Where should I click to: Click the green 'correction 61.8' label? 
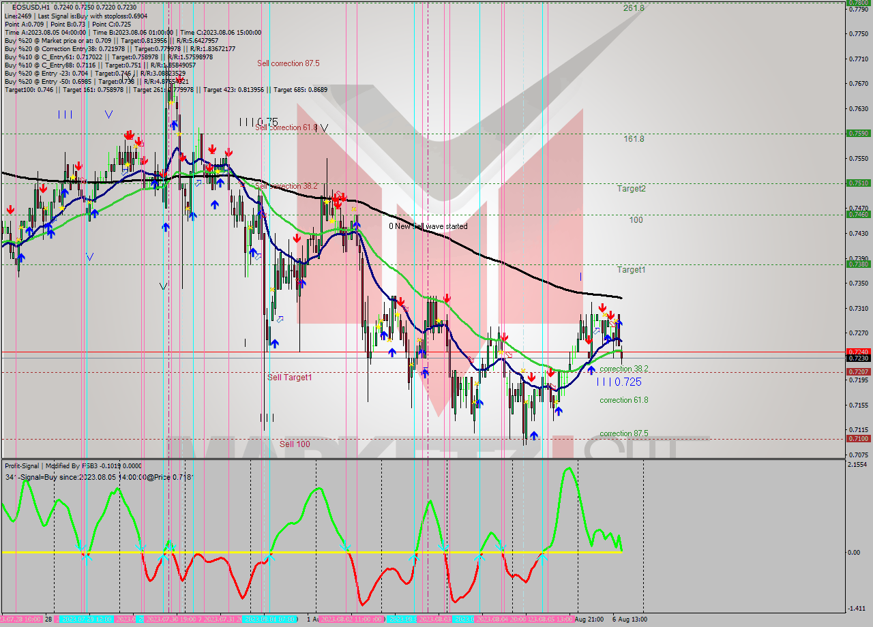[624, 400]
